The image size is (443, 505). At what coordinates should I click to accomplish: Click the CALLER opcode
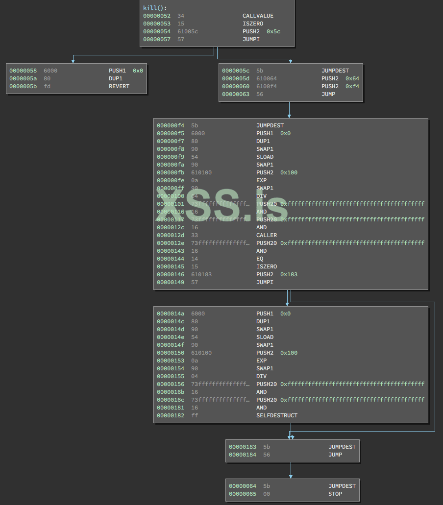pyautogui.click(x=267, y=235)
